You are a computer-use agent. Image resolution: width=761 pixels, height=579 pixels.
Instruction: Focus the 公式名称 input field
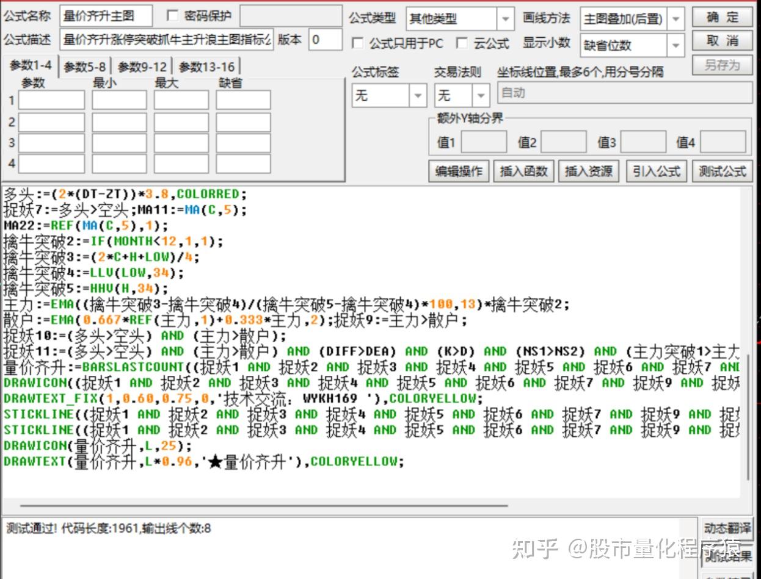point(106,16)
